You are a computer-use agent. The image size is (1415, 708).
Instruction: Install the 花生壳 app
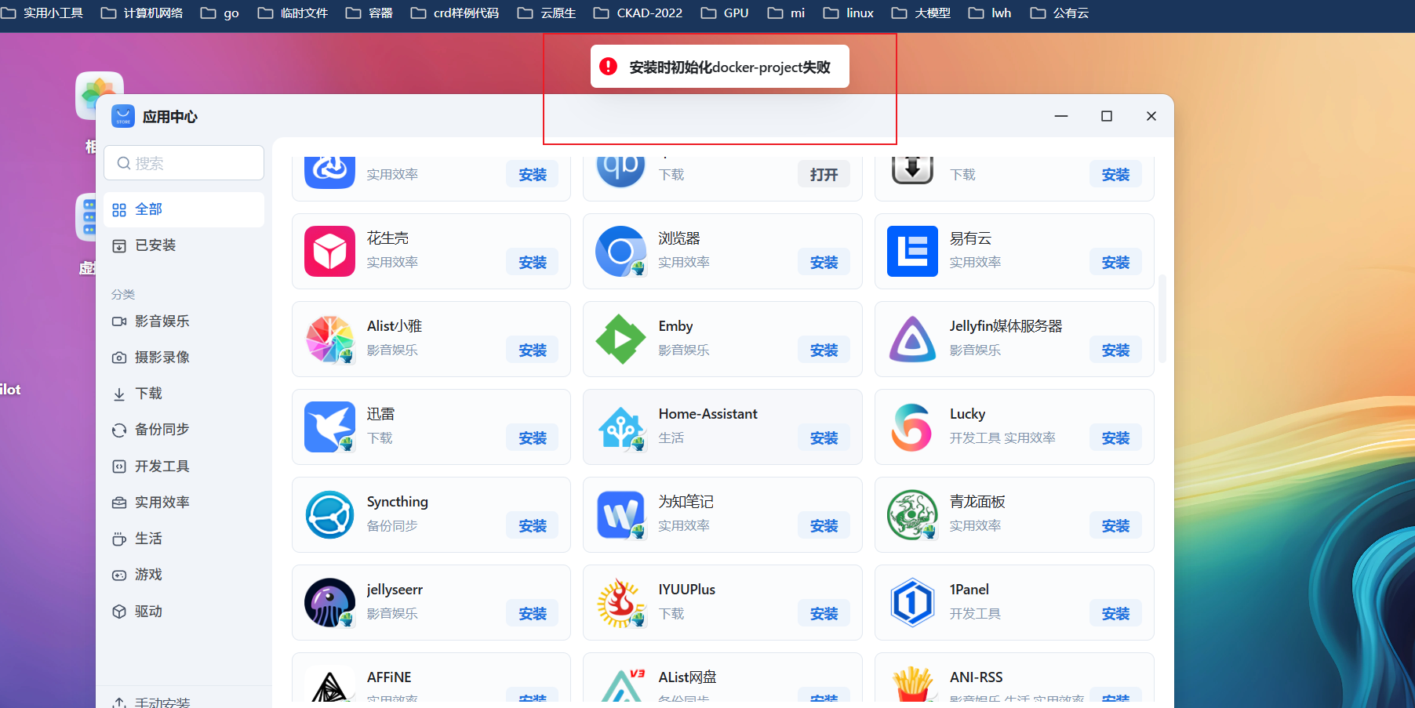point(533,263)
